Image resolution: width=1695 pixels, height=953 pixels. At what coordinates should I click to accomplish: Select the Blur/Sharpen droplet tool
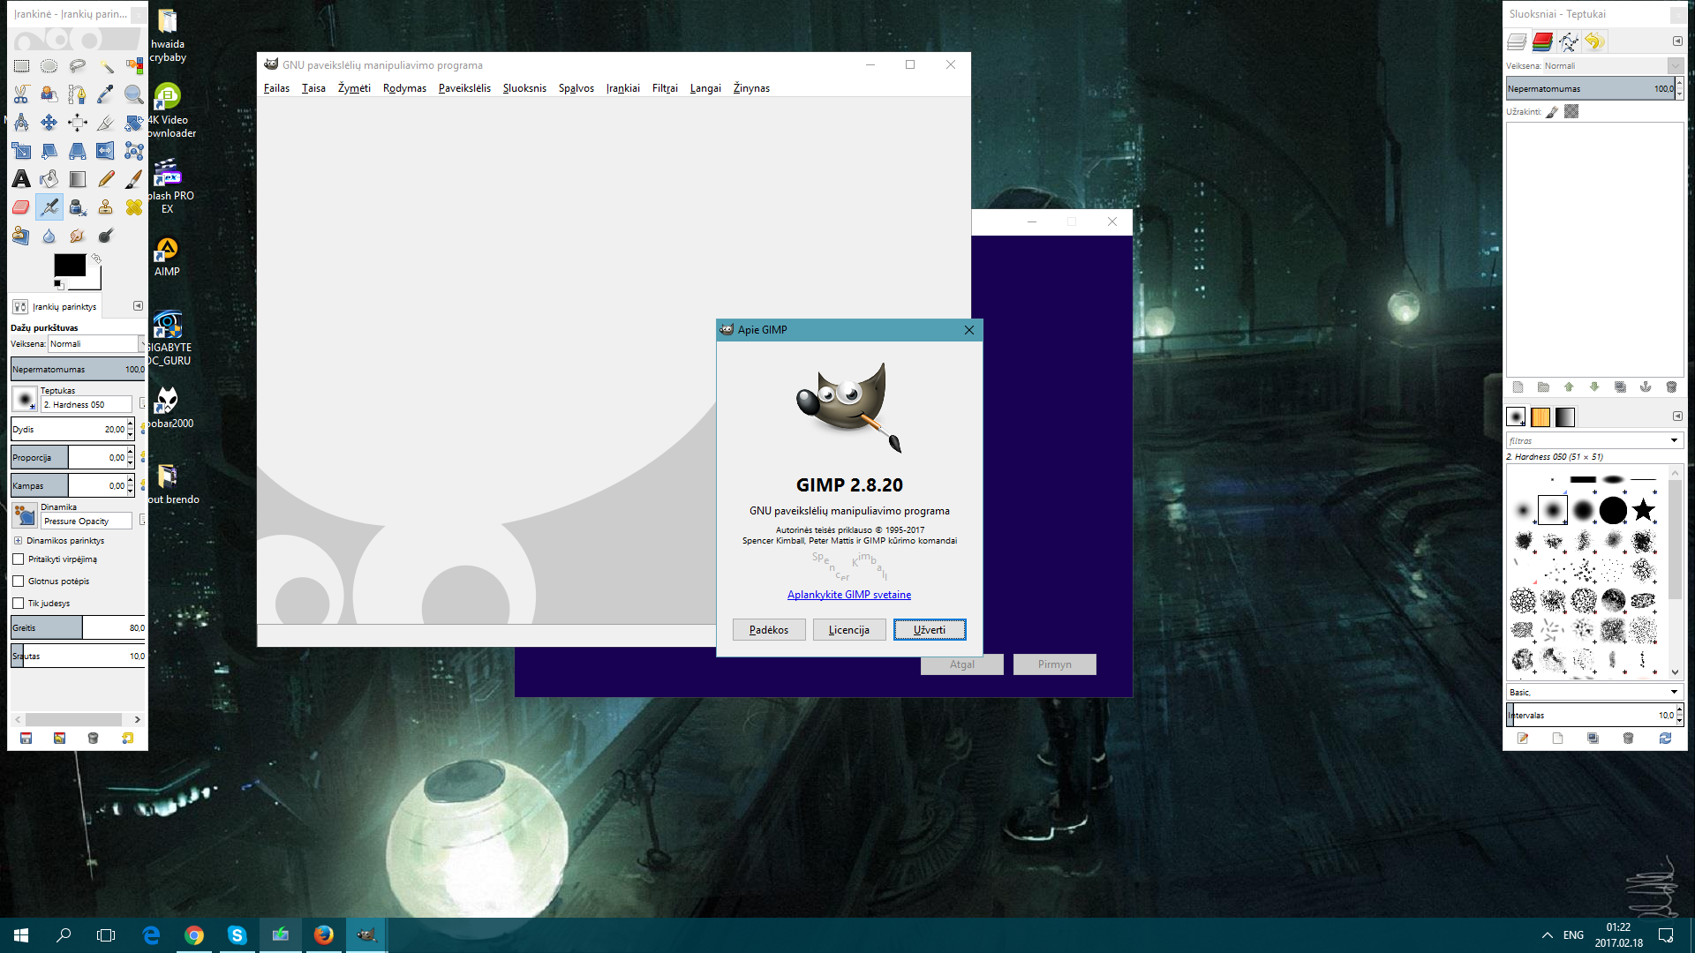pyautogui.click(x=49, y=236)
